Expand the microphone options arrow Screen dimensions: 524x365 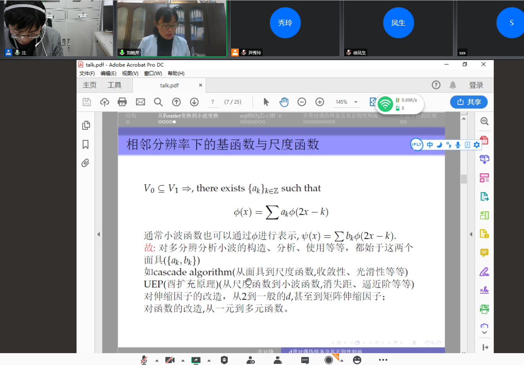pos(156,360)
